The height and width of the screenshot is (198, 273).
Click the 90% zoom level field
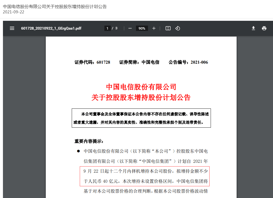click(142, 28)
